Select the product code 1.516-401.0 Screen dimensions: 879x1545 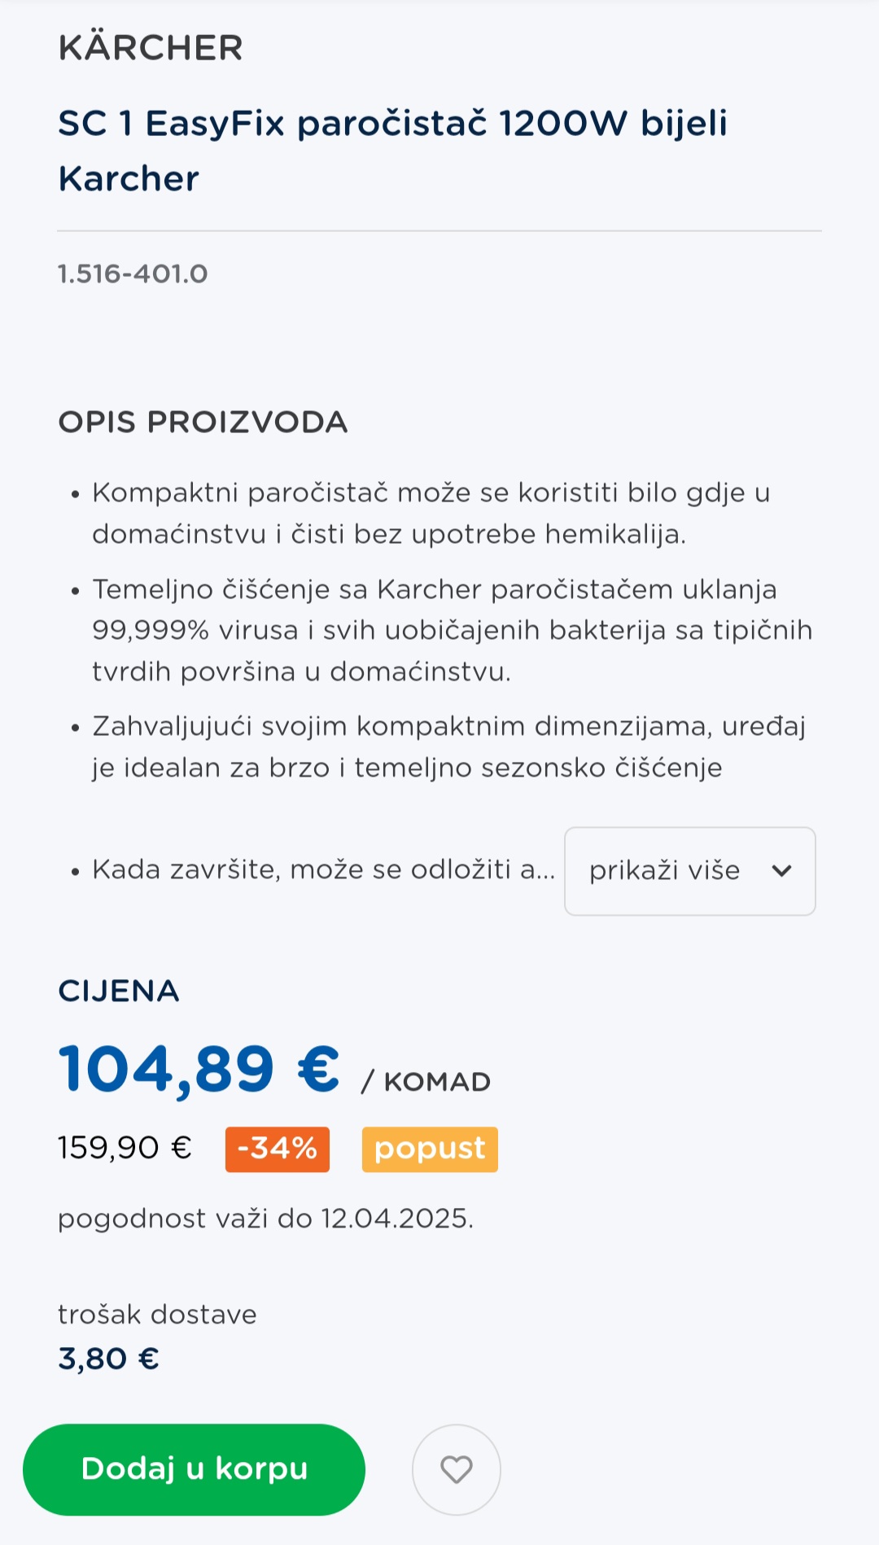[133, 274]
